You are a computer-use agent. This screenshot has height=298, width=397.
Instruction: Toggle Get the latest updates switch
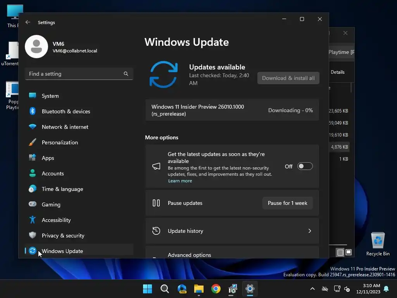[x=305, y=166]
